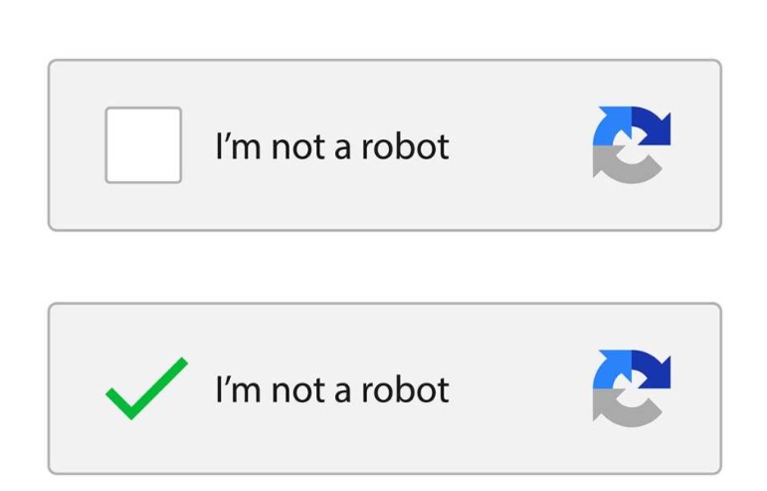Click the "I'm not a robot" label beside the green checkmark
767x491 pixels.
332,389
